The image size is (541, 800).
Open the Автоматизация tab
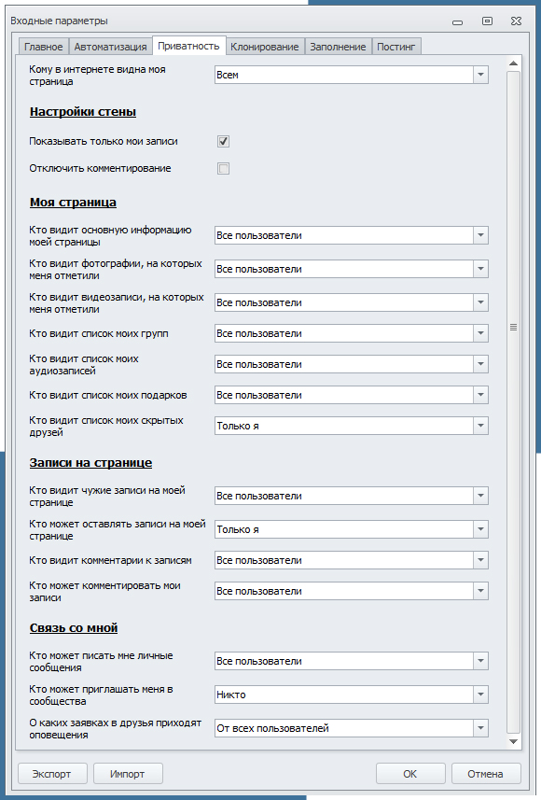[110, 47]
